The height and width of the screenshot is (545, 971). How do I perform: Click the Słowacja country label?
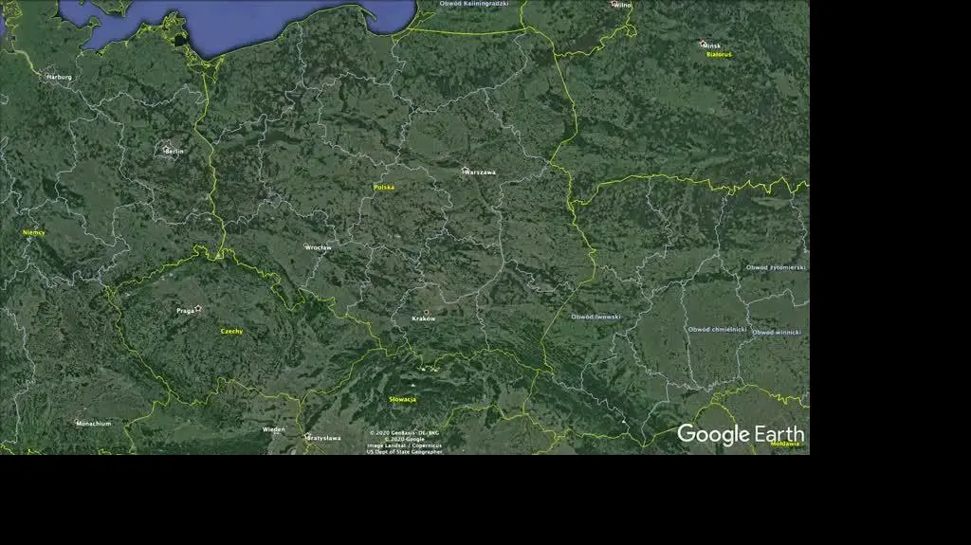click(x=402, y=400)
